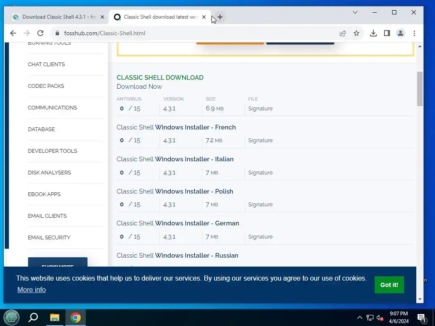The height and width of the screenshot is (326, 435).
Task: Open the Signature link for the French installer
Action: tap(260, 140)
